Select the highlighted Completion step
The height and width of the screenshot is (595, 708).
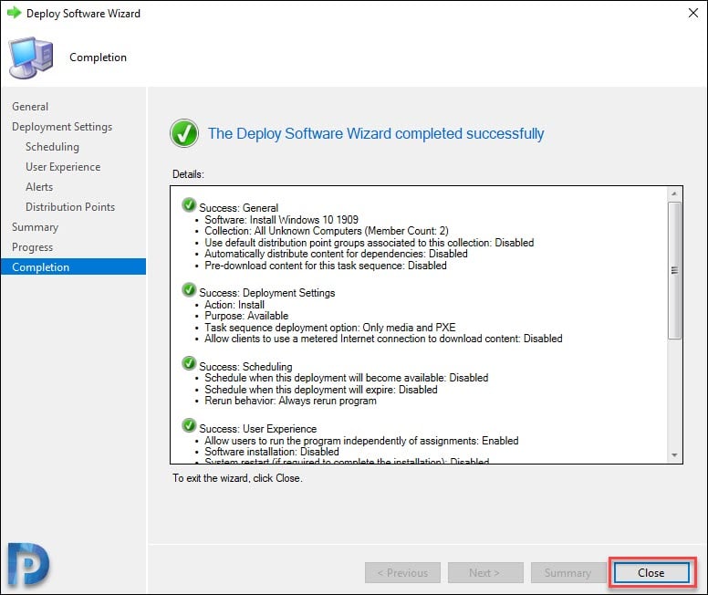click(x=73, y=266)
